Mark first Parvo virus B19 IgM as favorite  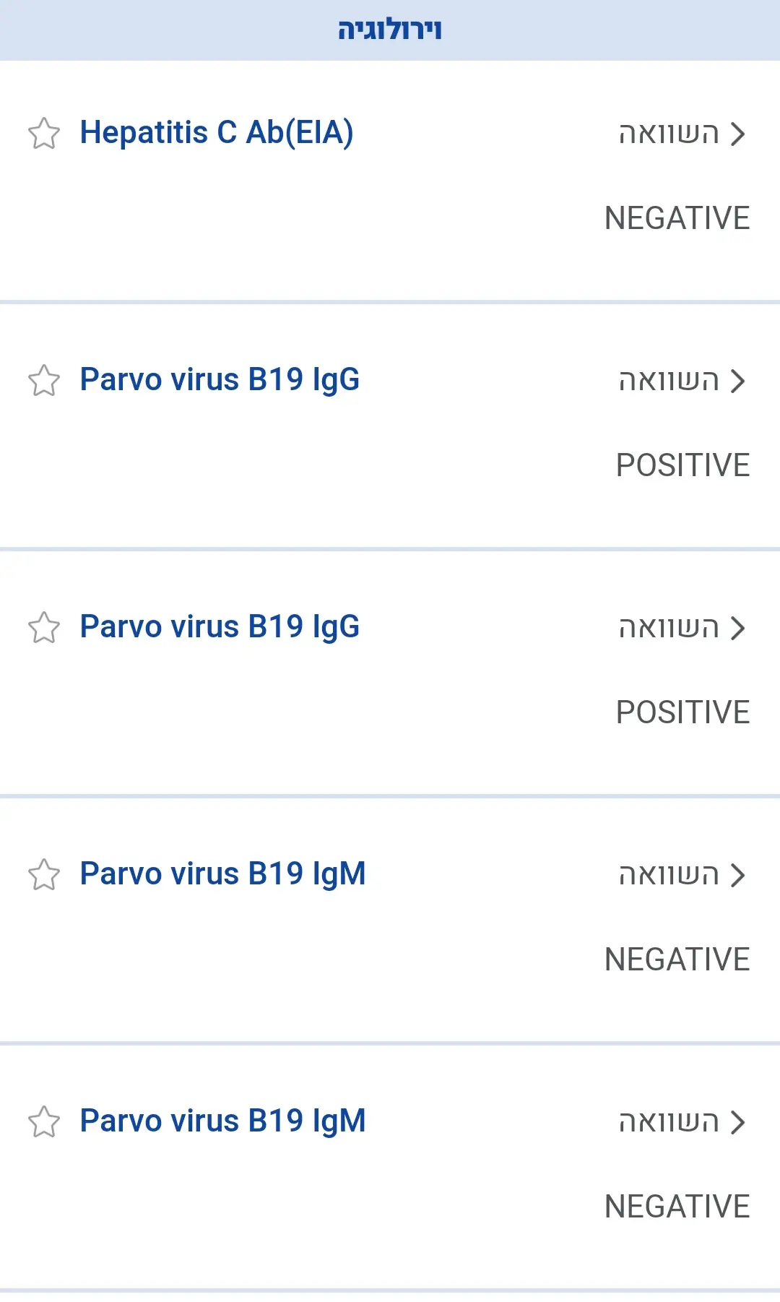(x=44, y=875)
